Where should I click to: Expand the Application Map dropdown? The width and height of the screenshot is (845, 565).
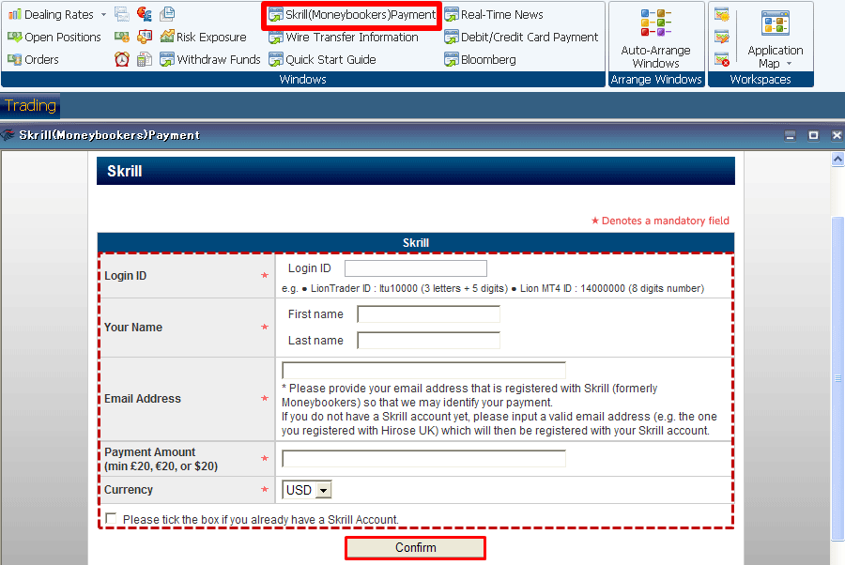tap(789, 65)
